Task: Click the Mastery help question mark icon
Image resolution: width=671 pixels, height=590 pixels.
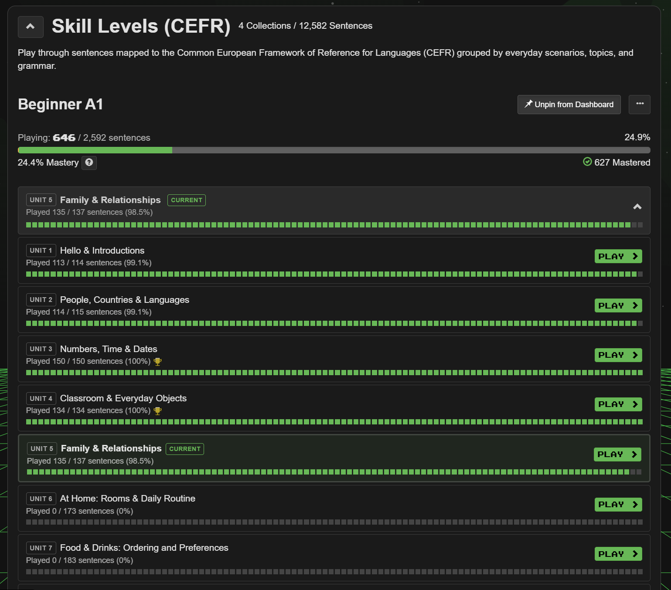Action: coord(89,163)
